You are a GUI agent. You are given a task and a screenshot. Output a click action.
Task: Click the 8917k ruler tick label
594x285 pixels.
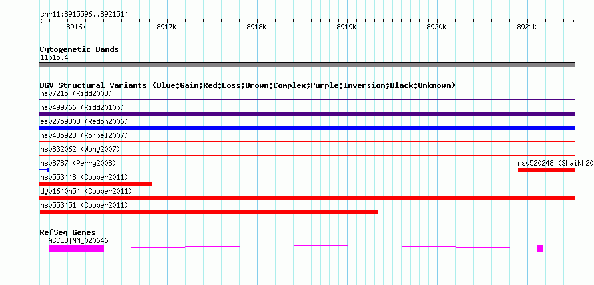pos(166,27)
